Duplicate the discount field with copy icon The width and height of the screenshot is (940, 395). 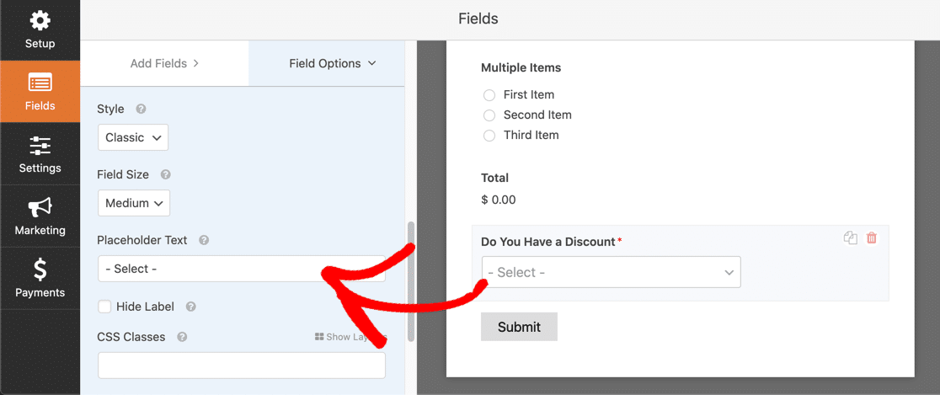pos(850,238)
